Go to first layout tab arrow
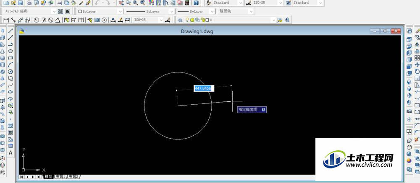The image size is (420, 183). [21, 177]
